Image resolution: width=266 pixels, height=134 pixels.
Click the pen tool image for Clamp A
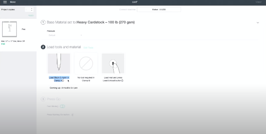pyautogui.click(x=59, y=63)
